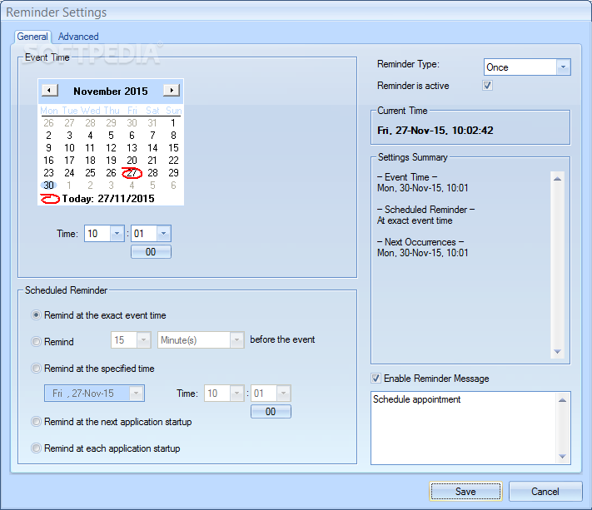This screenshot has height=510, width=592.
Task: Jump to Today: 27/11/2015 in calendar
Action: (x=97, y=199)
